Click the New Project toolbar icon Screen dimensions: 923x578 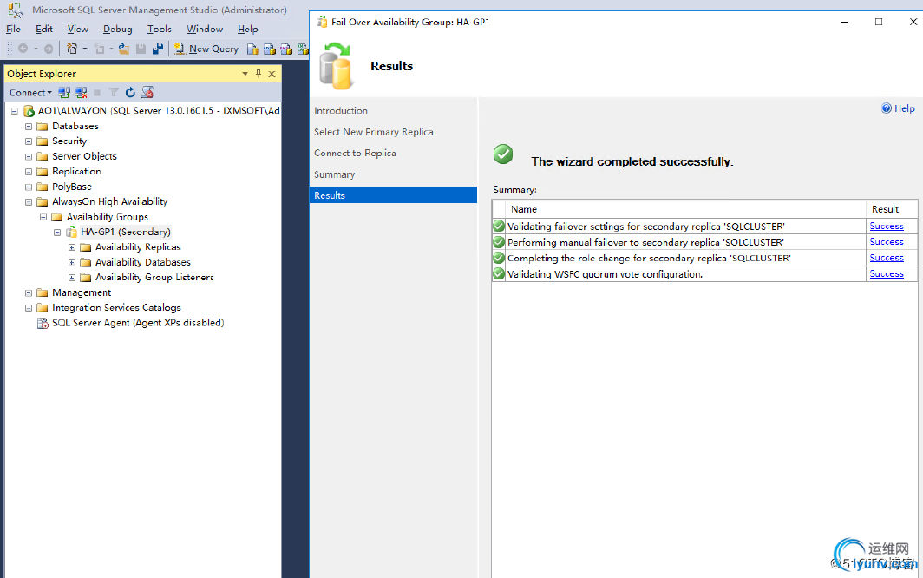click(72, 49)
